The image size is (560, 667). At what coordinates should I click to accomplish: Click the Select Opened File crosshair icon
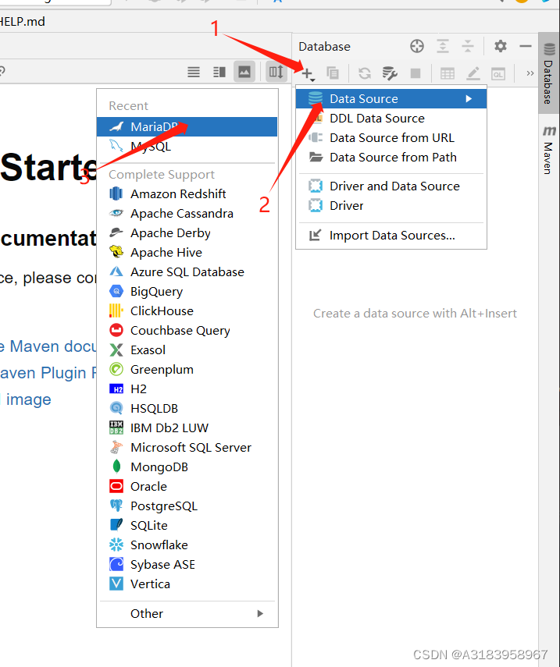[417, 46]
